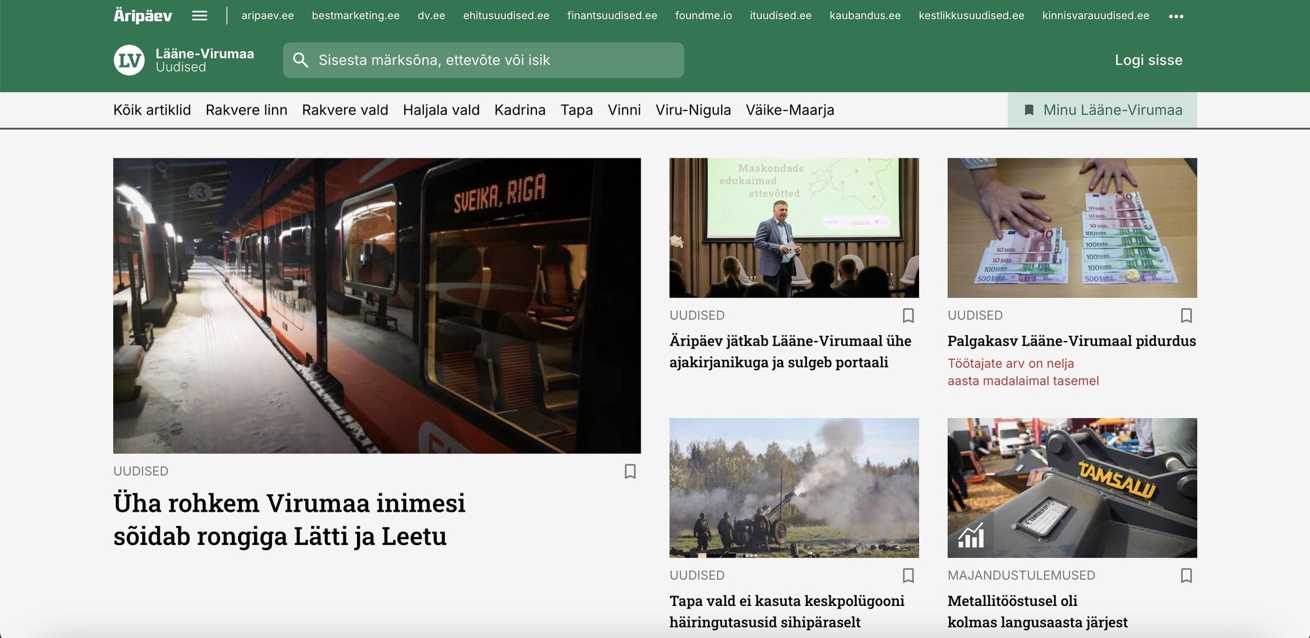Select Kadrina from the navigation bar
Screen dimensions: 1310x638
click(521, 110)
